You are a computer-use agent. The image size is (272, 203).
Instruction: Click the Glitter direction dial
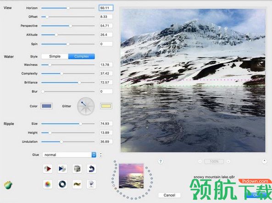coord(86,106)
